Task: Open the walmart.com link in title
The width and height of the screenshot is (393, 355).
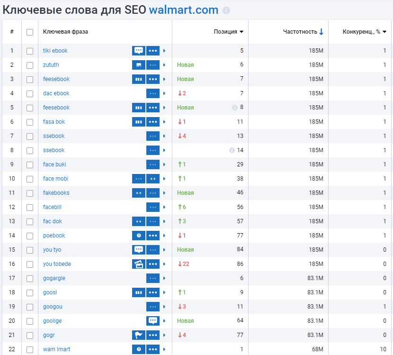Action: coord(184,10)
